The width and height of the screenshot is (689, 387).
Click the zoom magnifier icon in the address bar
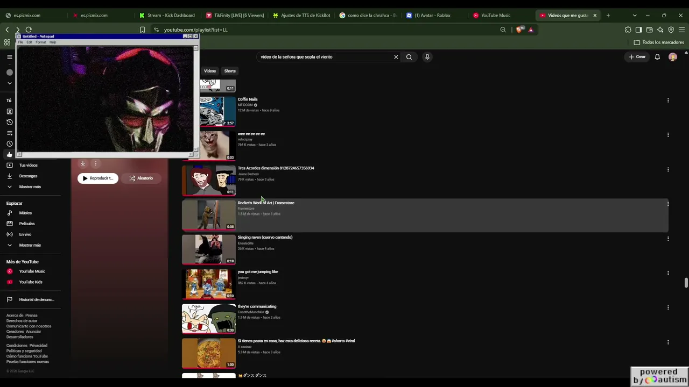pyautogui.click(x=503, y=30)
